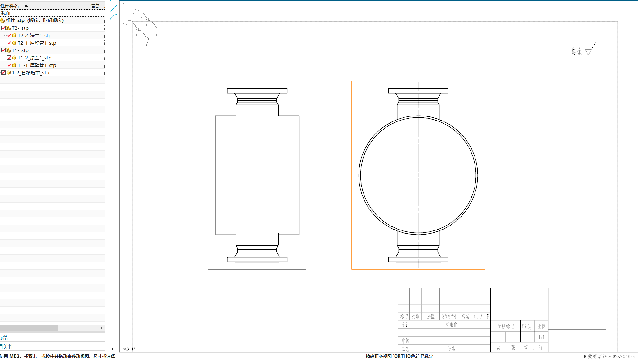The image size is (638, 360).
Task: Uncheck the T2-1_厚壁管1_stp checkbox
Action: coord(9,43)
